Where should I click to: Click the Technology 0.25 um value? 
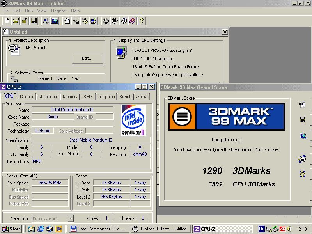(43, 131)
